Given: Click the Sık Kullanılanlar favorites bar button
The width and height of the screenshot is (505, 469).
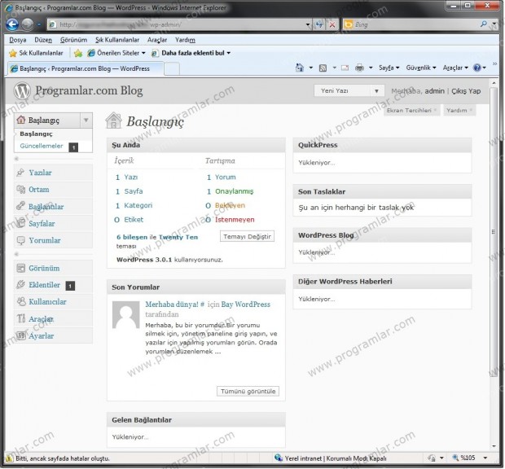Looking at the screenshot, I should tap(36, 53).
